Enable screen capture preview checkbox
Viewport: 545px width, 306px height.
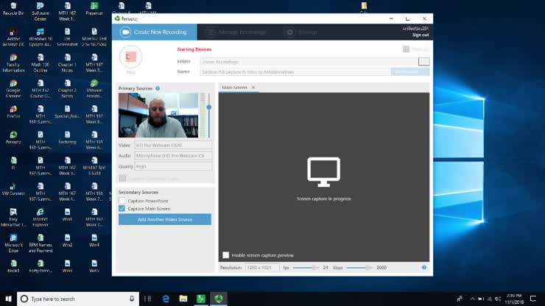point(225,255)
